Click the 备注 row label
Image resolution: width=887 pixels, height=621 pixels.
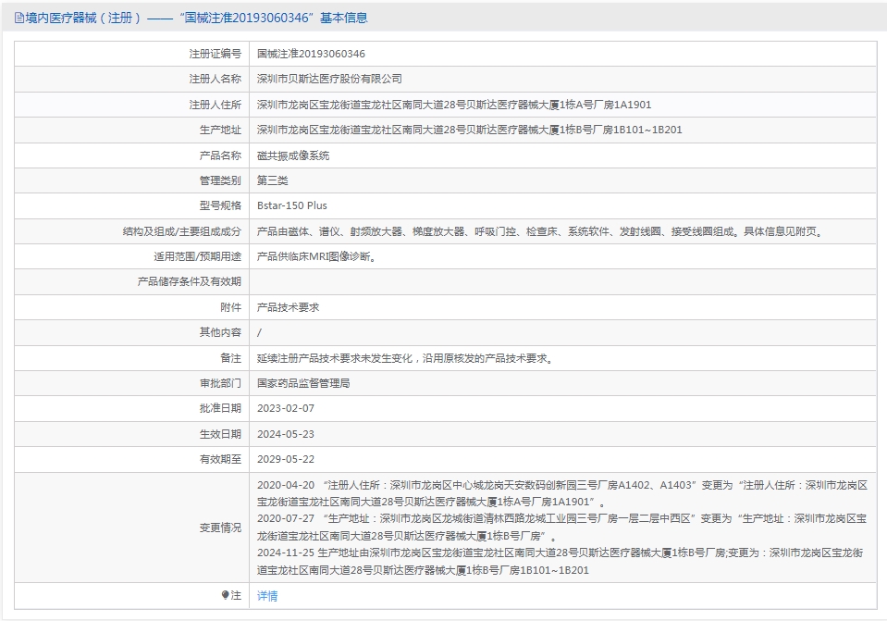[x=231, y=358]
